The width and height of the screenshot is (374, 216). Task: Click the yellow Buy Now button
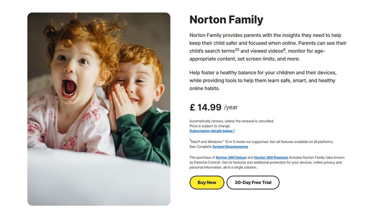pos(207,183)
